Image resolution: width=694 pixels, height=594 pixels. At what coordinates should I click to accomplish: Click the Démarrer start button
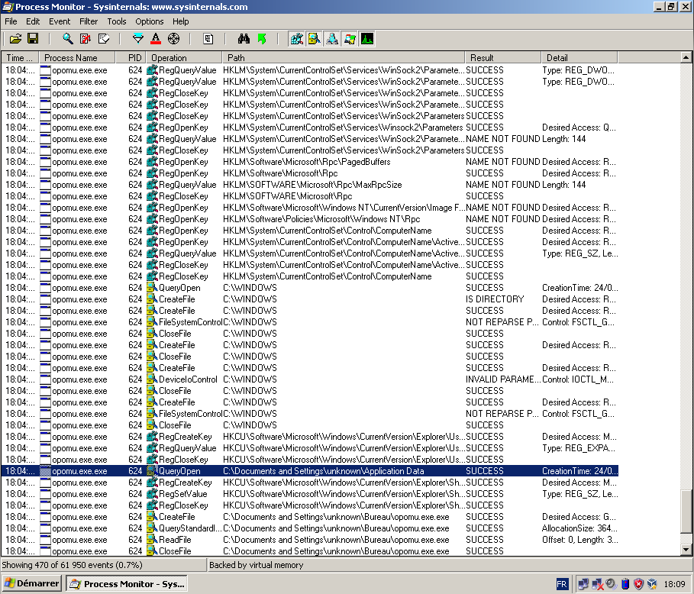(x=32, y=583)
